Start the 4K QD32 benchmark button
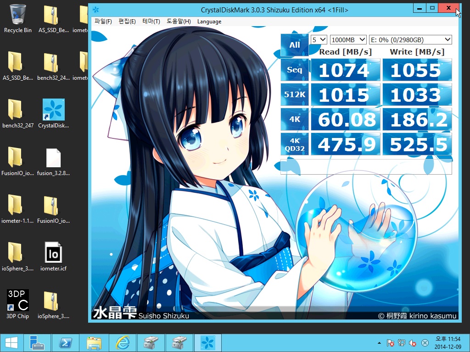Screen dimensions: 470x352 pyautogui.click(x=294, y=144)
